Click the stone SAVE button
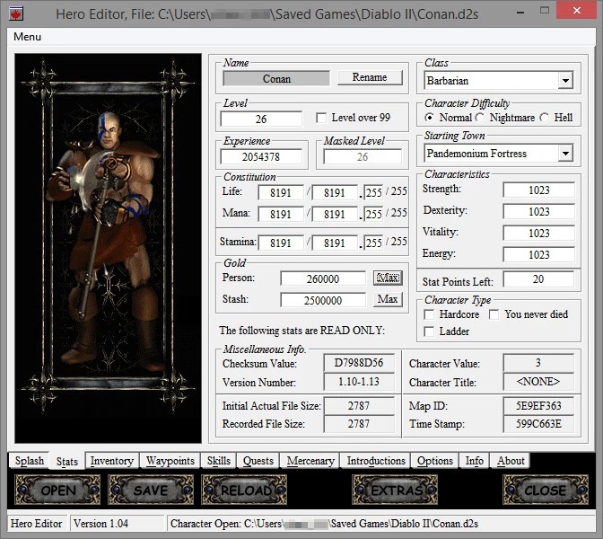The height and width of the screenshot is (539, 603). (x=151, y=490)
